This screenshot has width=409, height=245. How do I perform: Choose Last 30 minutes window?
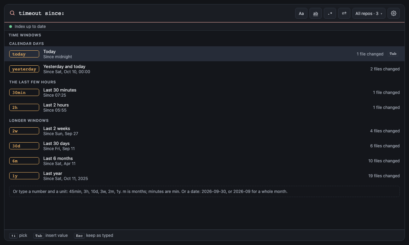(204, 92)
